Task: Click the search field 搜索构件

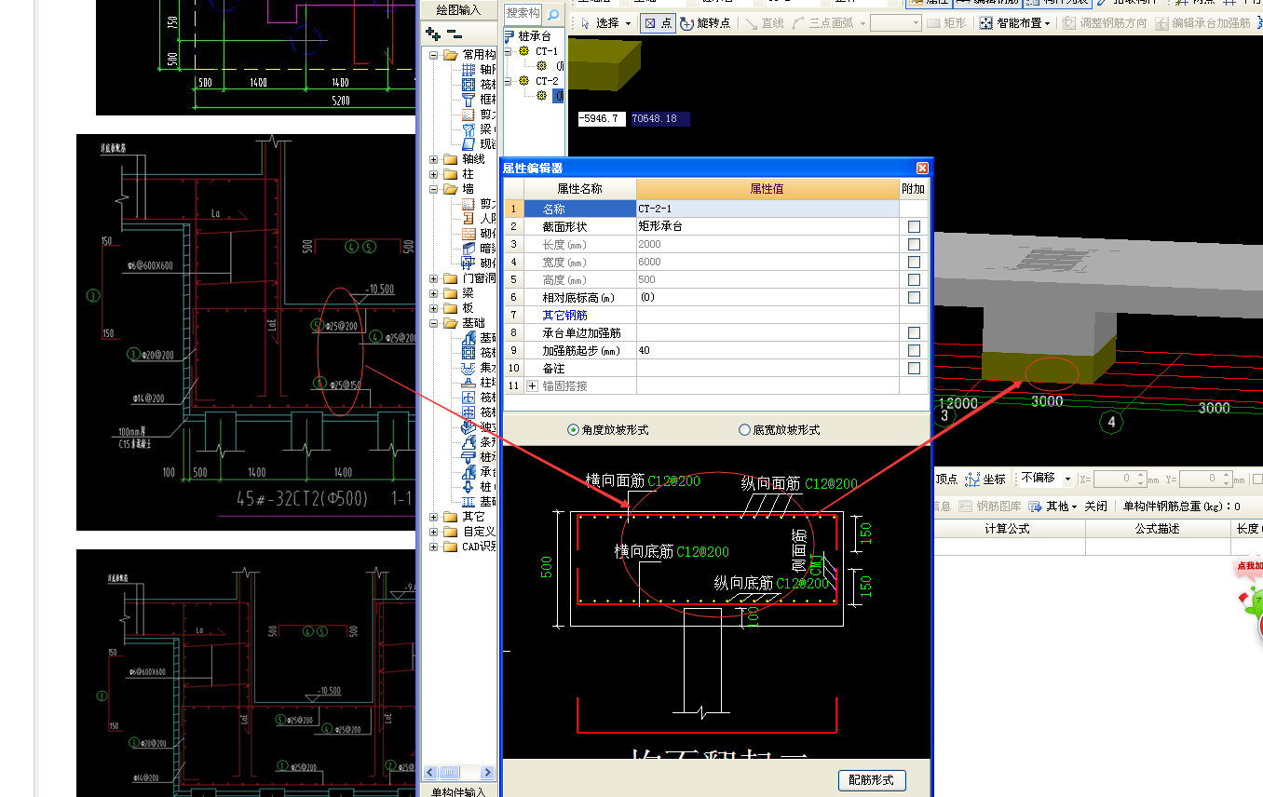Action: pos(523,13)
